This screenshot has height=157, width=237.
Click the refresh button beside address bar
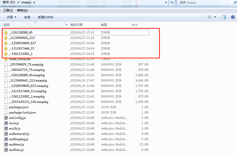(172, 2)
